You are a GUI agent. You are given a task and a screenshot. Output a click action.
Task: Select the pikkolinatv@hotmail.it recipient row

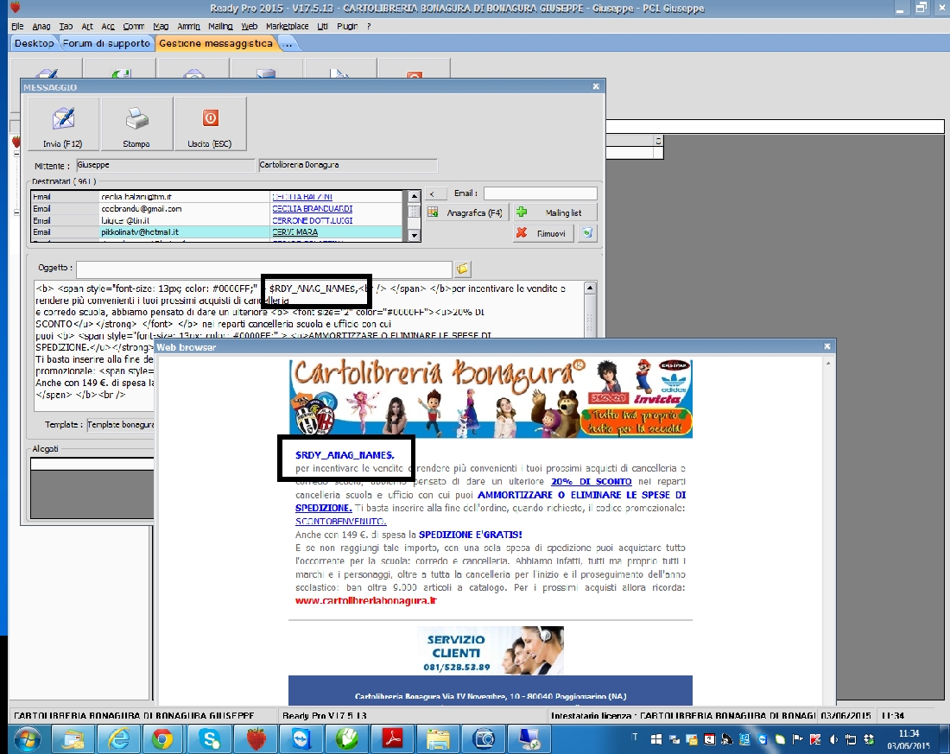click(x=217, y=232)
